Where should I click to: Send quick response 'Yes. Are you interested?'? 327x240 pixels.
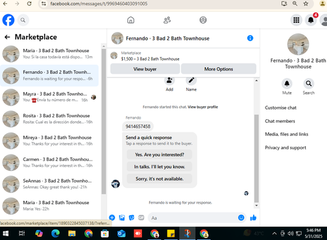tap(160, 155)
